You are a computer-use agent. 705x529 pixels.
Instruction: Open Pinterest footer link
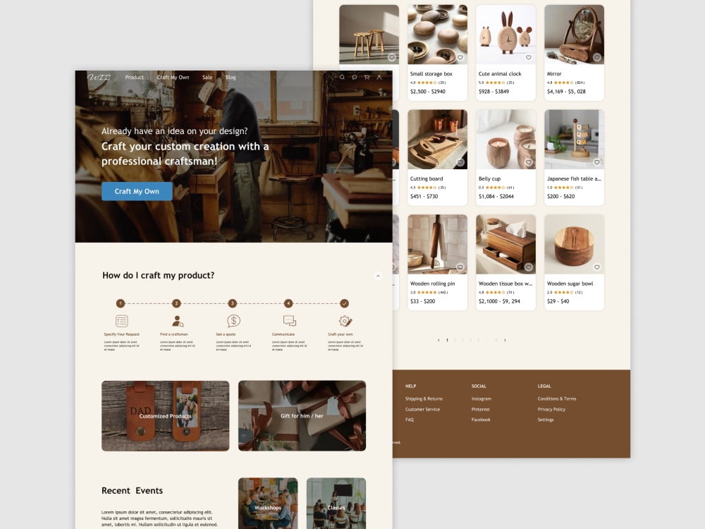481,409
